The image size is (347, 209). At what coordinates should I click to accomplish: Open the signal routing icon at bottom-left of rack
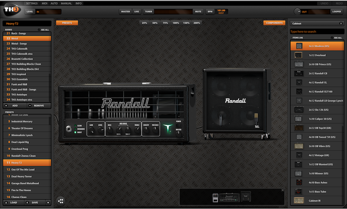[60, 201]
